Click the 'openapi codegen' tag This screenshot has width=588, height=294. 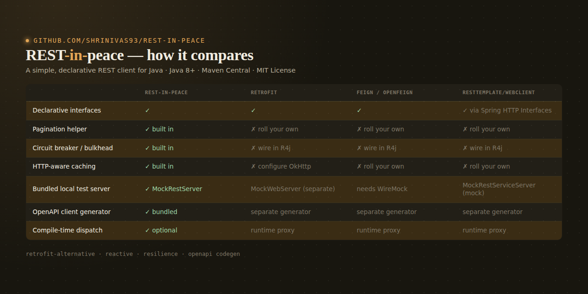tap(214, 254)
